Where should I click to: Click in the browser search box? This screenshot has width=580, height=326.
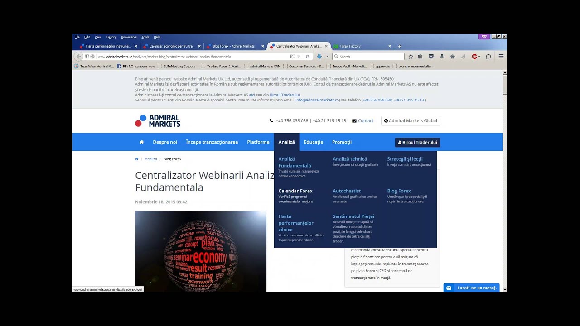(x=368, y=57)
